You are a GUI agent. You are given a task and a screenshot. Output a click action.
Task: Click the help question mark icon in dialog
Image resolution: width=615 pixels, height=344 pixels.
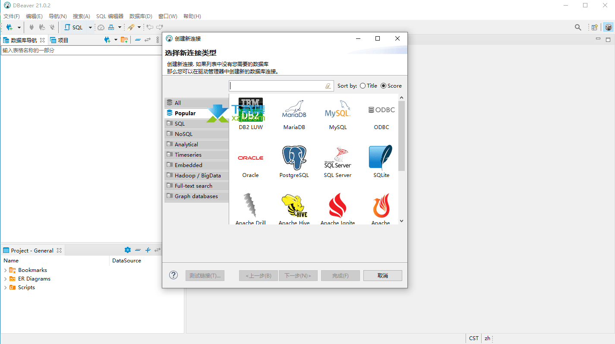173,275
